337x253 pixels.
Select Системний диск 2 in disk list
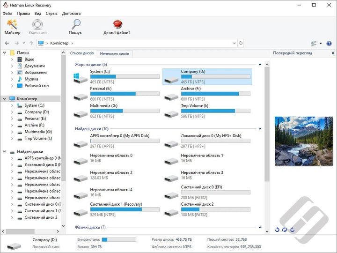[x=207, y=209]
